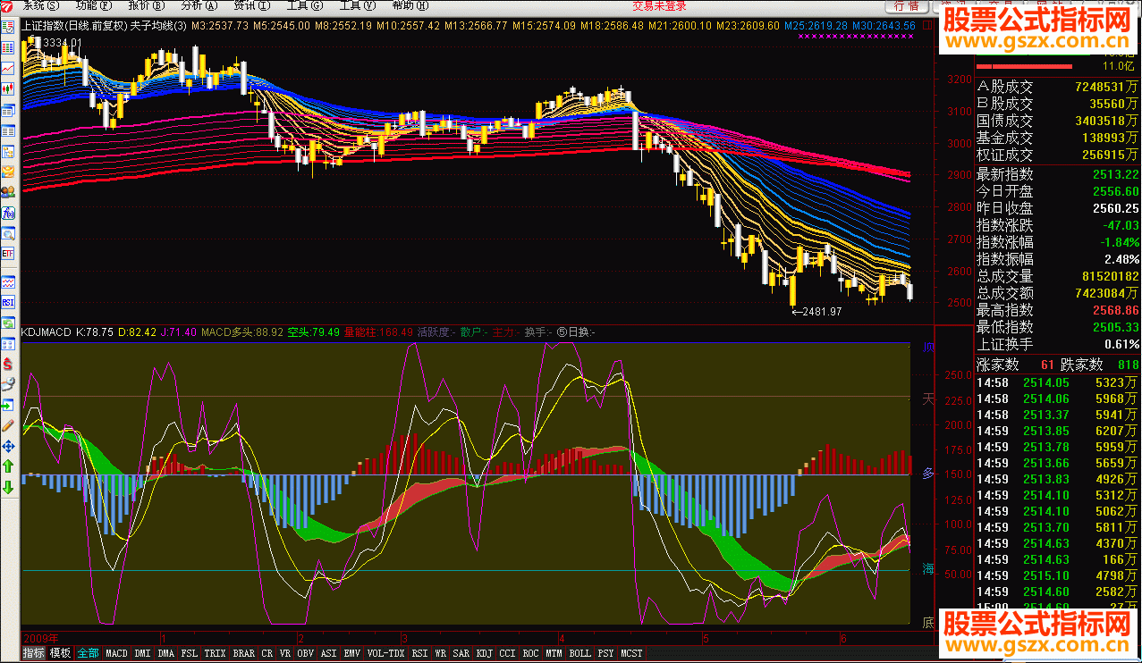The image size is (1142, 663).
Task: Select the ASI indicator tab
Action: (329, 653)
